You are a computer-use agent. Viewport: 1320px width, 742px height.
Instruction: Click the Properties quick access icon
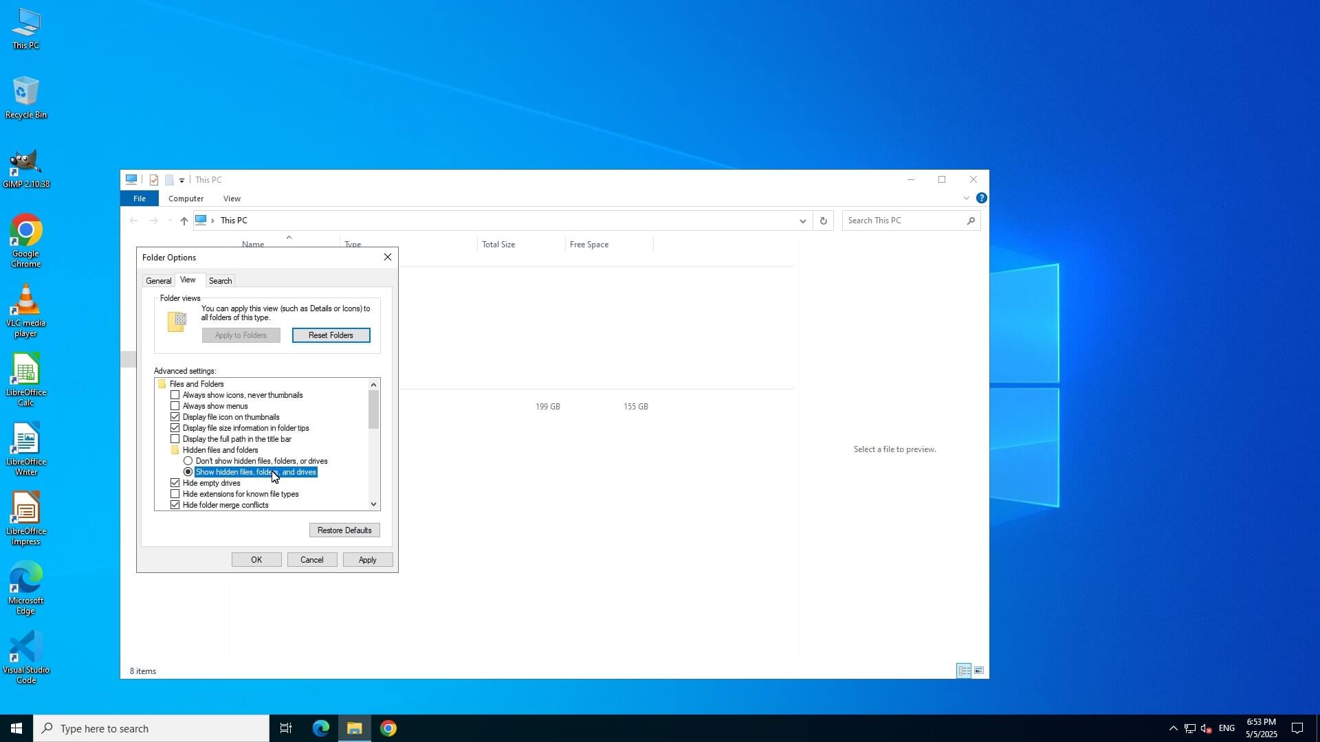click(x=154, y=180)
